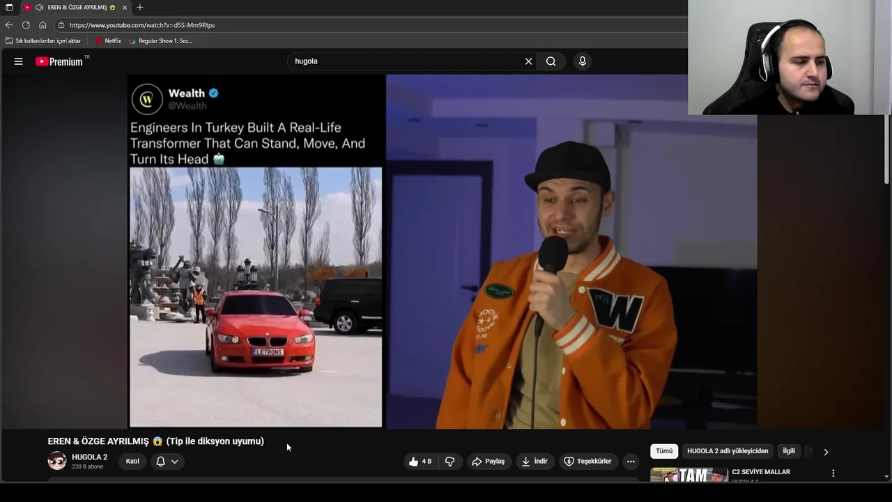
Task: Select the Tümü filter chip
Action: (x=664, y=451)
